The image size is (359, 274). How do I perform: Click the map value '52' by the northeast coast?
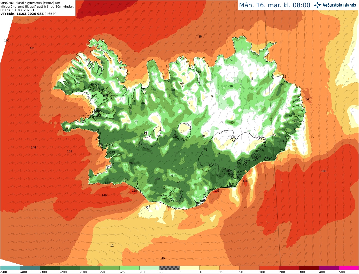pyautogui.click(x=284, y=77)
